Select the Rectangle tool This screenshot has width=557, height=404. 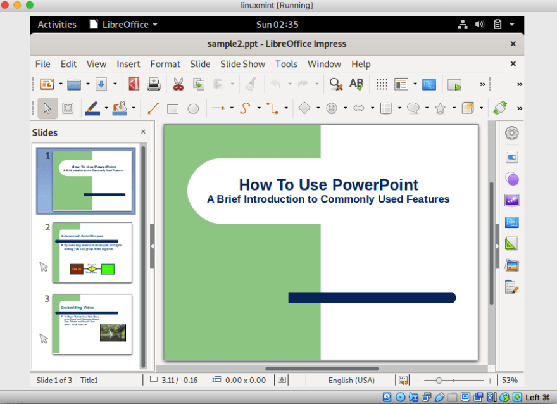173,108
